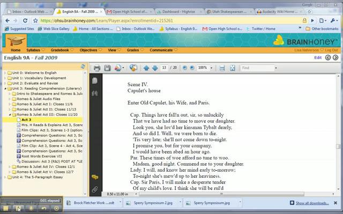343x214 pixels.
Task: Switch to the Dashboard - Highrise tab
Action: (178, 11)
